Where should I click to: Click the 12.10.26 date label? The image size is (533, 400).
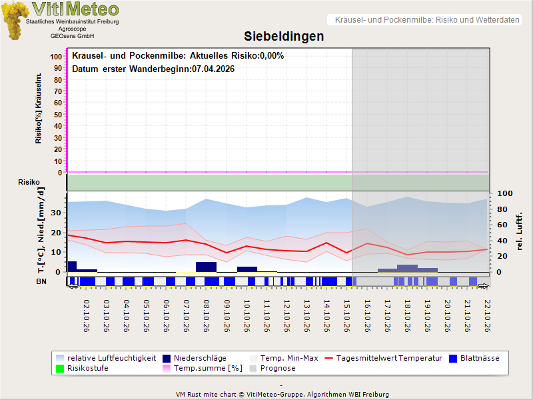point(287,316)
